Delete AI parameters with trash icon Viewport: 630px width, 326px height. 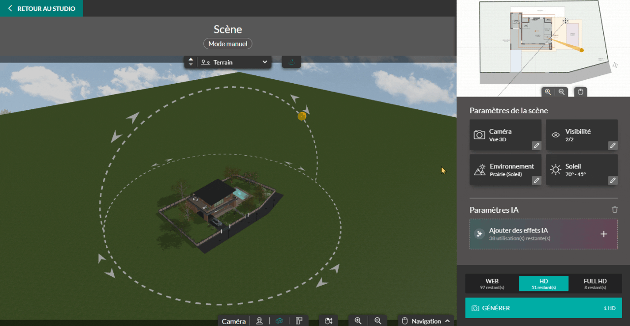(614, 210)
